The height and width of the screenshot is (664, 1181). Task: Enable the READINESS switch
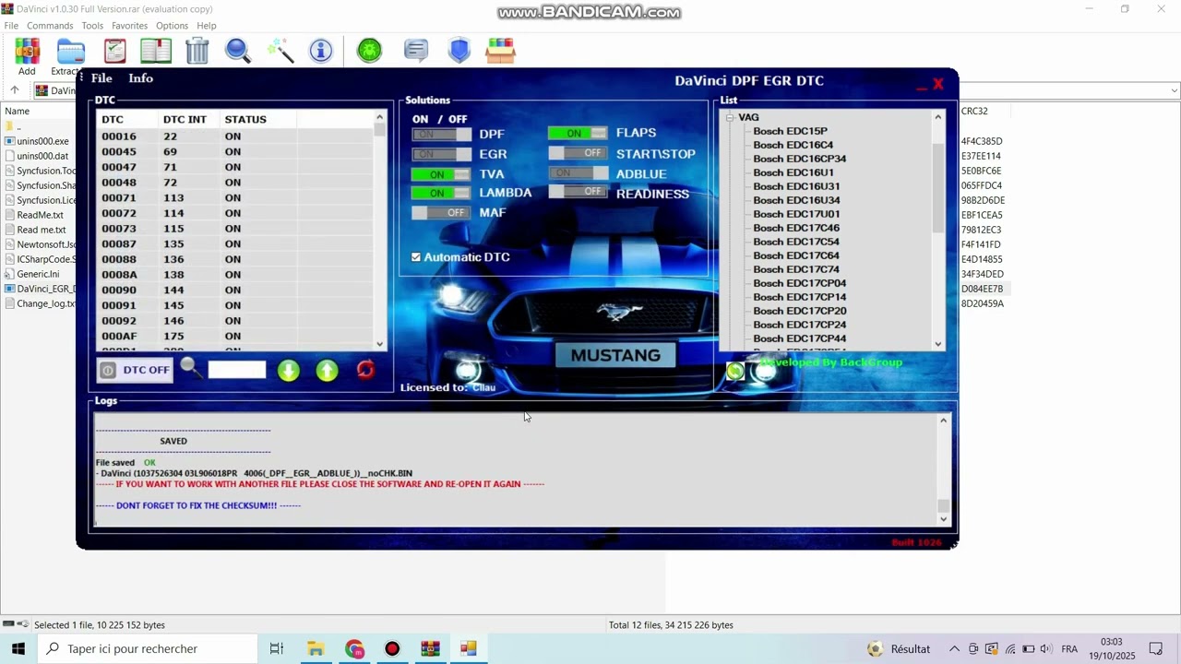click(578, 192)
